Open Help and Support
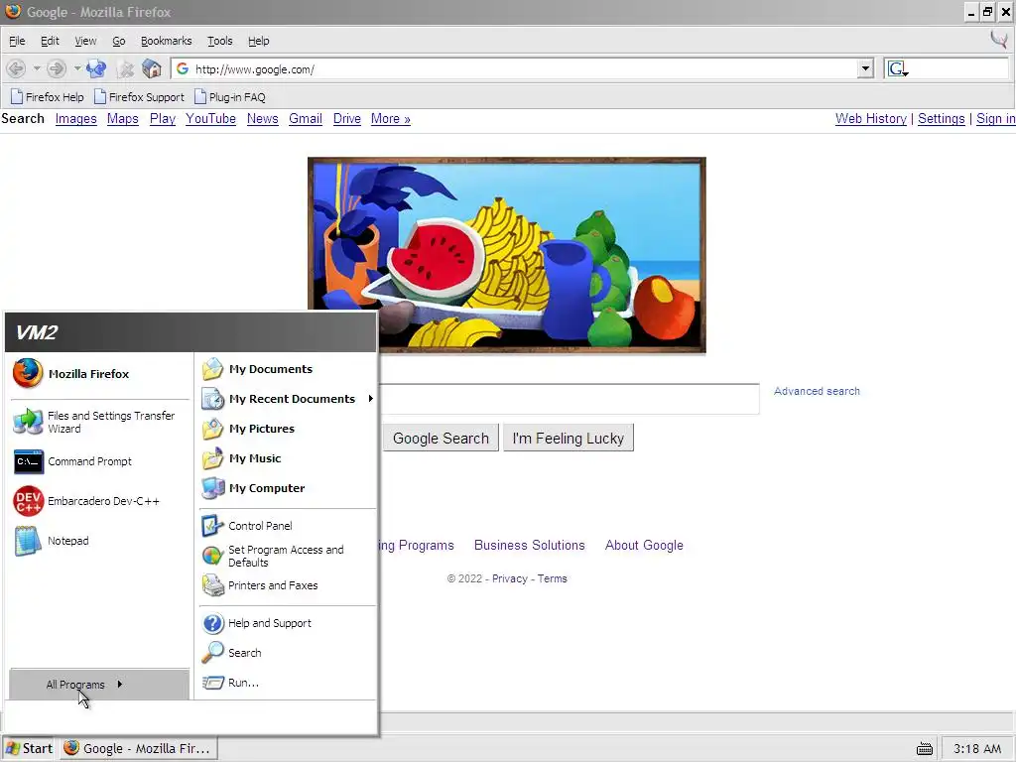The width and height of the screenshot is (1016, 762). point(287,623)
